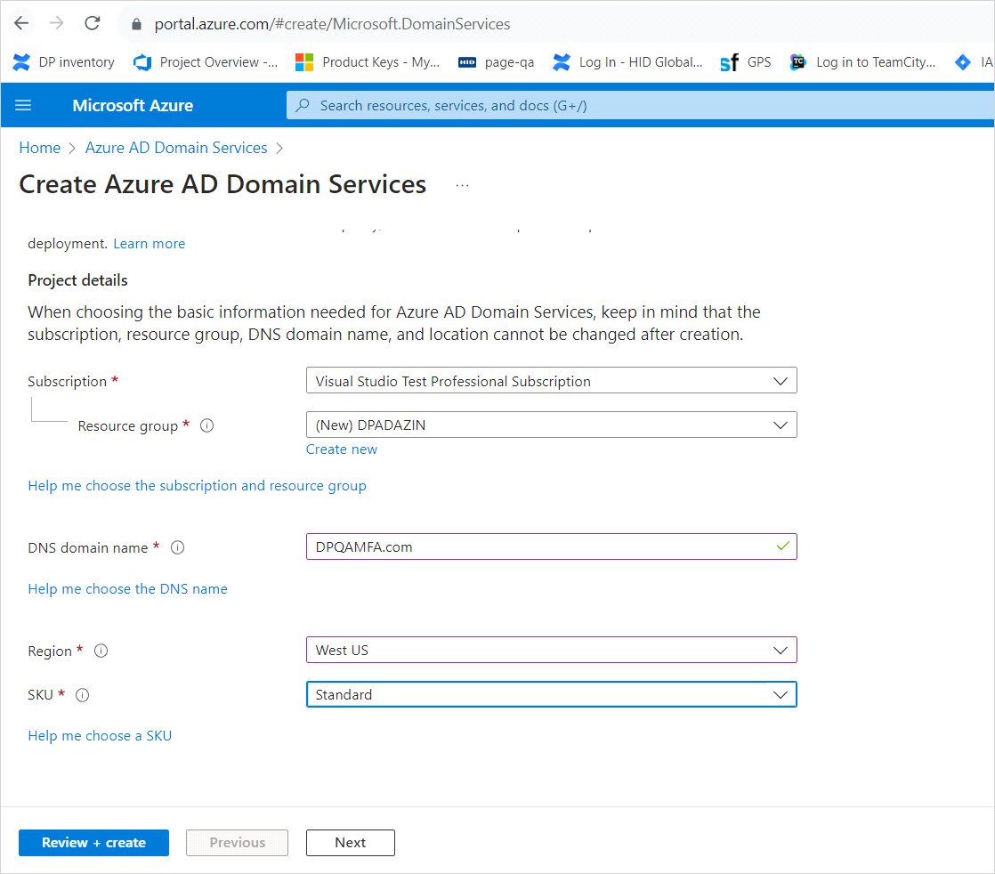
Task: Open the SKU dropdown showing Standard
Action: tap(551, 695)
